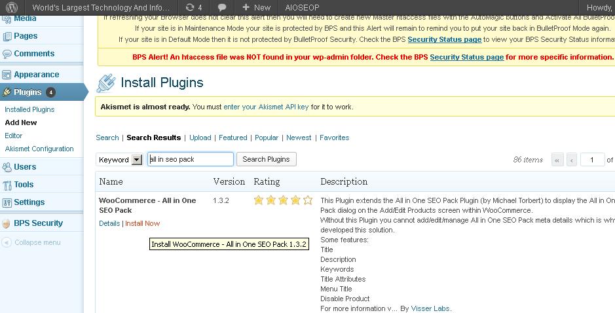The image size is (615, 313).
Task: Click the Description column header
Action: click(x=344, y=181)
